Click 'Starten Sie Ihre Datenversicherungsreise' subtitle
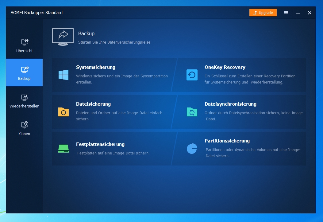Image resolution: width=323 pixels, height=222 pixels. [114, 42]
